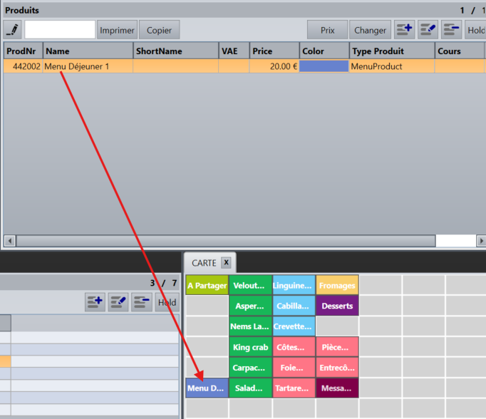Open the A Partager category tile
486x419 pixels.
[x=207, y=286]
